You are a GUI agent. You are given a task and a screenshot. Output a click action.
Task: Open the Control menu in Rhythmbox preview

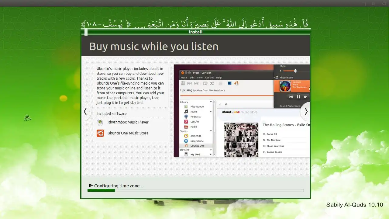coord(209,78)
